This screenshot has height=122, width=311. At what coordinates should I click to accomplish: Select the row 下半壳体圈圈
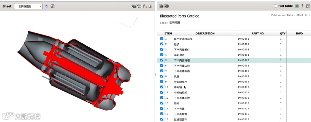(x=234, y=71)
